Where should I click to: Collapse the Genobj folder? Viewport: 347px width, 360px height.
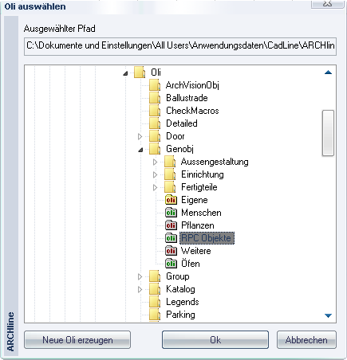[140, 150]
